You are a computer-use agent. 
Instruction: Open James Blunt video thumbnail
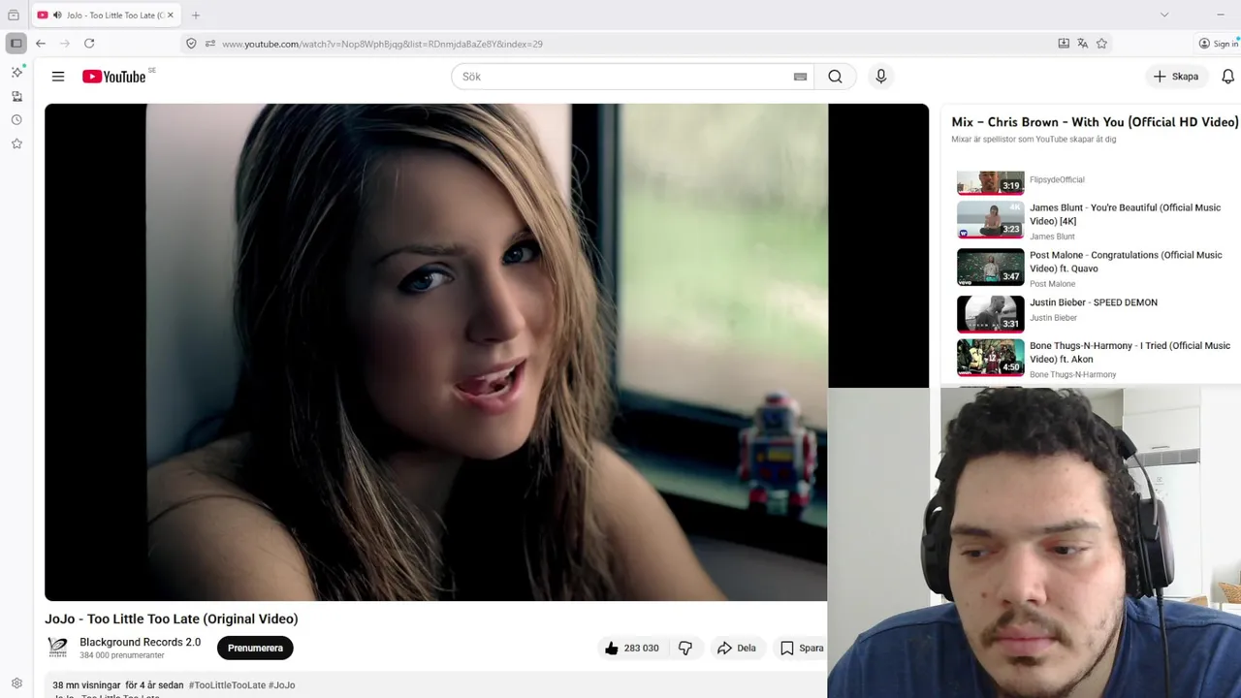tap(990, 220)
